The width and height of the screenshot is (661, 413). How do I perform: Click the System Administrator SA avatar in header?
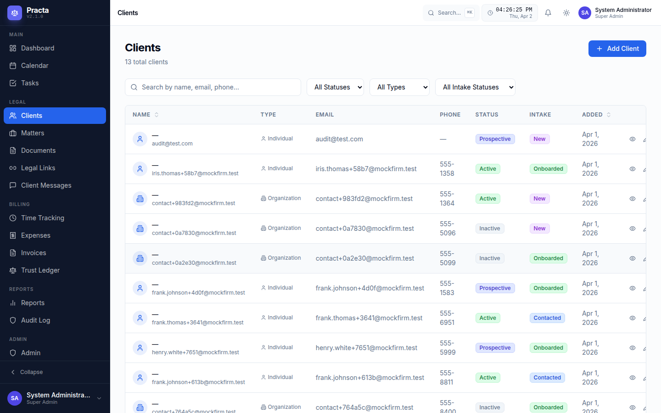point(584,13)
